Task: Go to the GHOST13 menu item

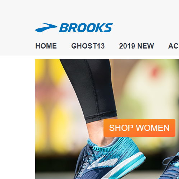Action: (x=88, y=46)
